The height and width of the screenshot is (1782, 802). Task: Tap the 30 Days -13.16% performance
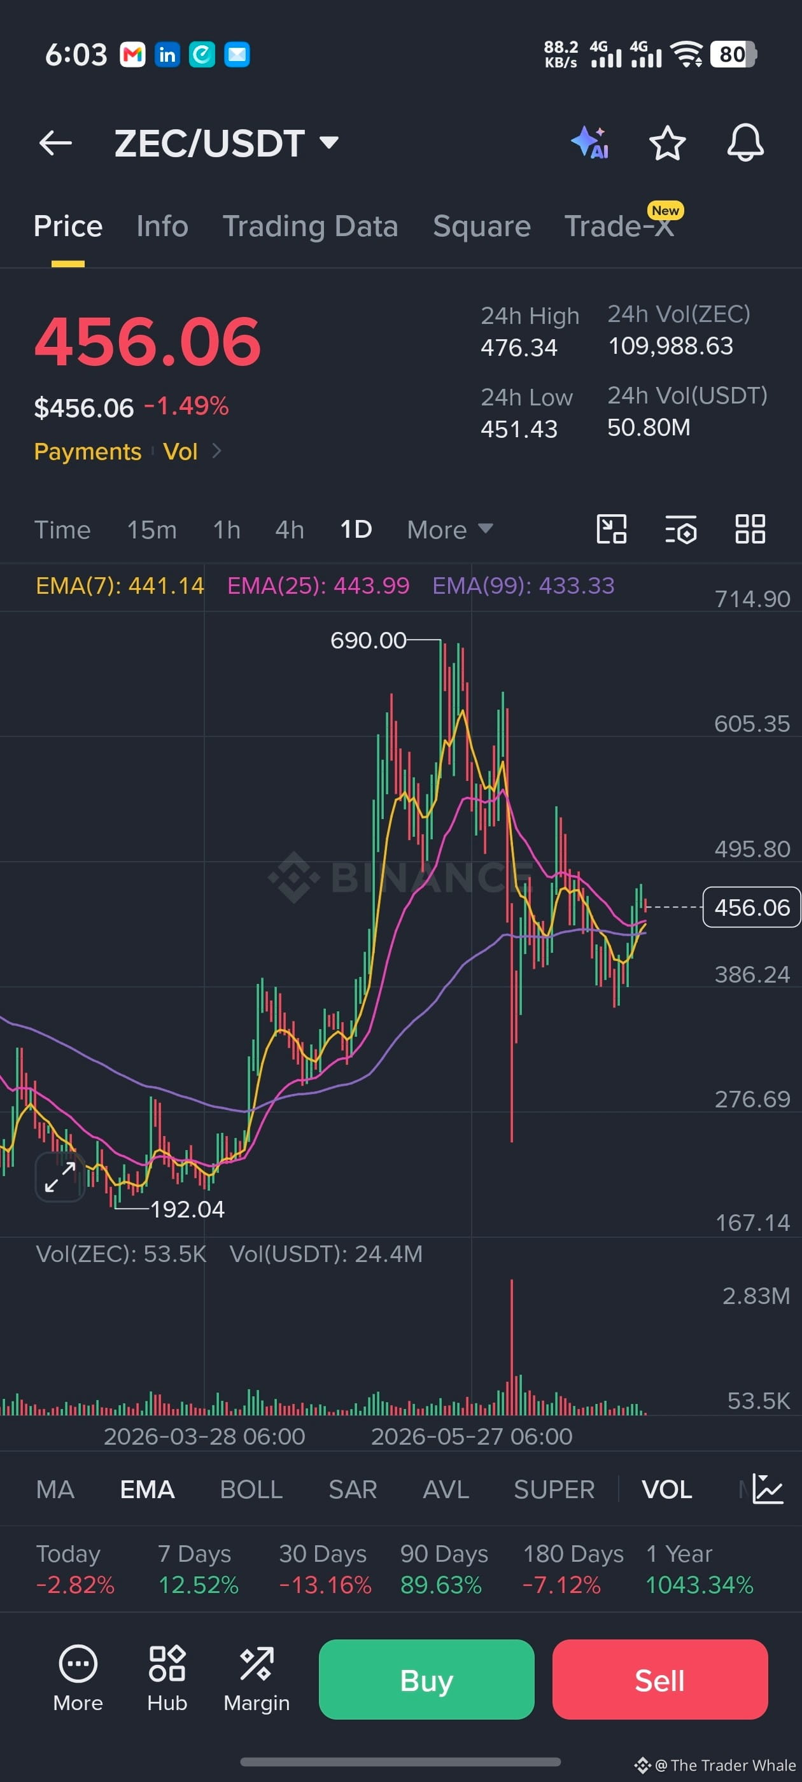tap(325, 1569)
